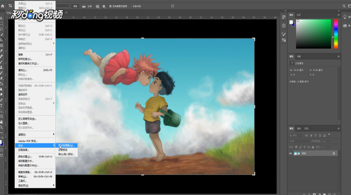Image resolution: width=351 pixels, height=195 pixels.
Task: Toggle the layer filtering switch
Action: pyautogui.click(x=329, y=135)
